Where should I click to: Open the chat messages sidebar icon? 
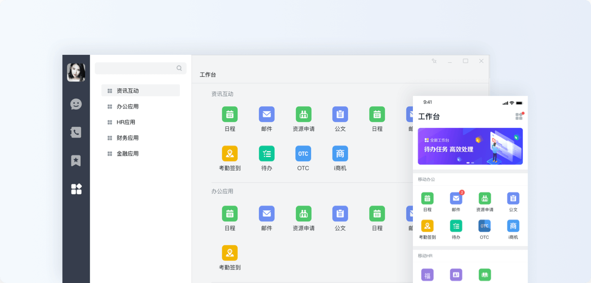click(x=76, y=104)
